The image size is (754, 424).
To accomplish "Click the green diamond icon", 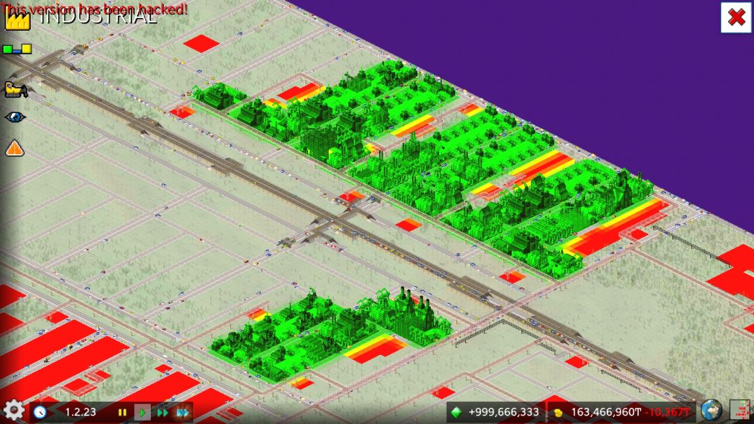I will [x=455, y=412].
